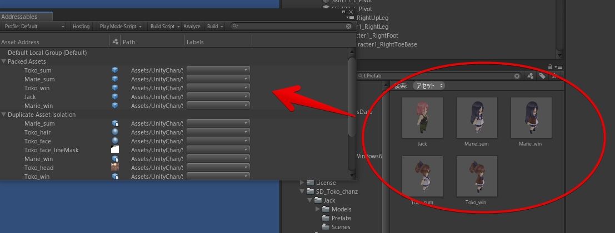Open the Labels dropdown for Toko_hair
Screen dimensions: 615x233
218,132
